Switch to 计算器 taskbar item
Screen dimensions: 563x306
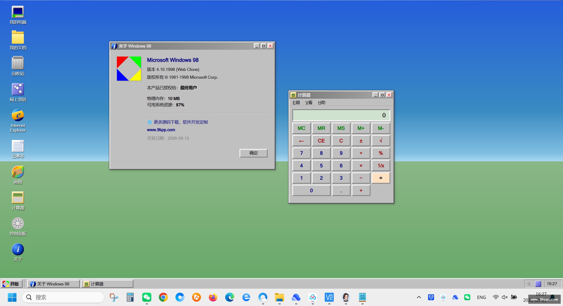coord(107,284)
